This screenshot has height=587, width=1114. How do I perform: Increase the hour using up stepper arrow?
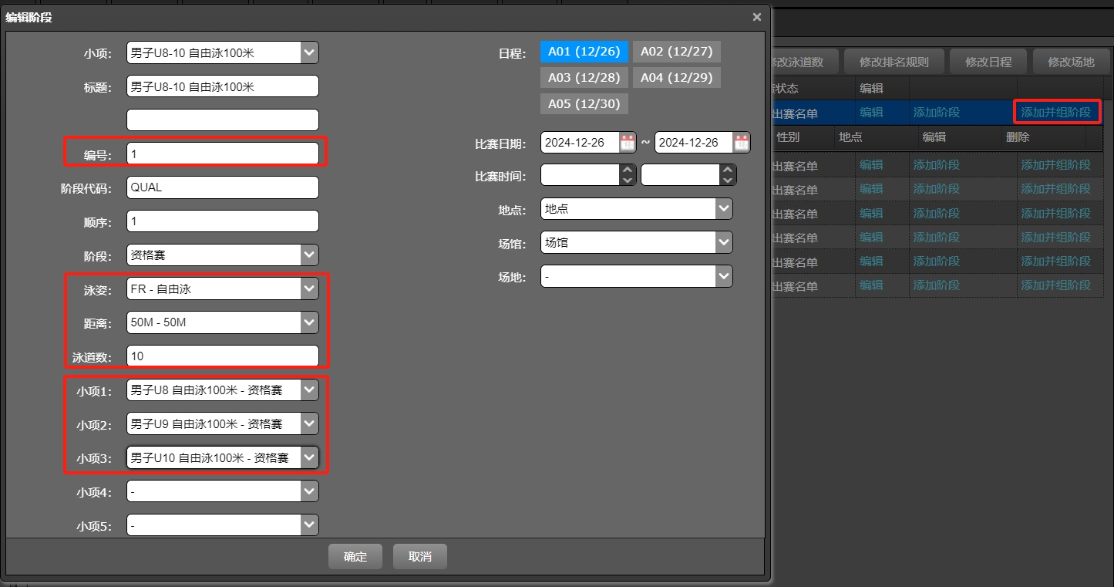[x=628, y=170]
